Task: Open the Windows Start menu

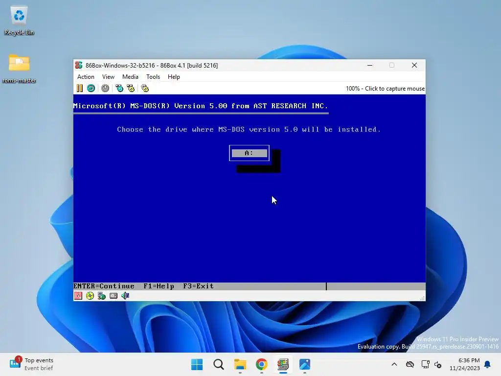Action: [197, 364]
